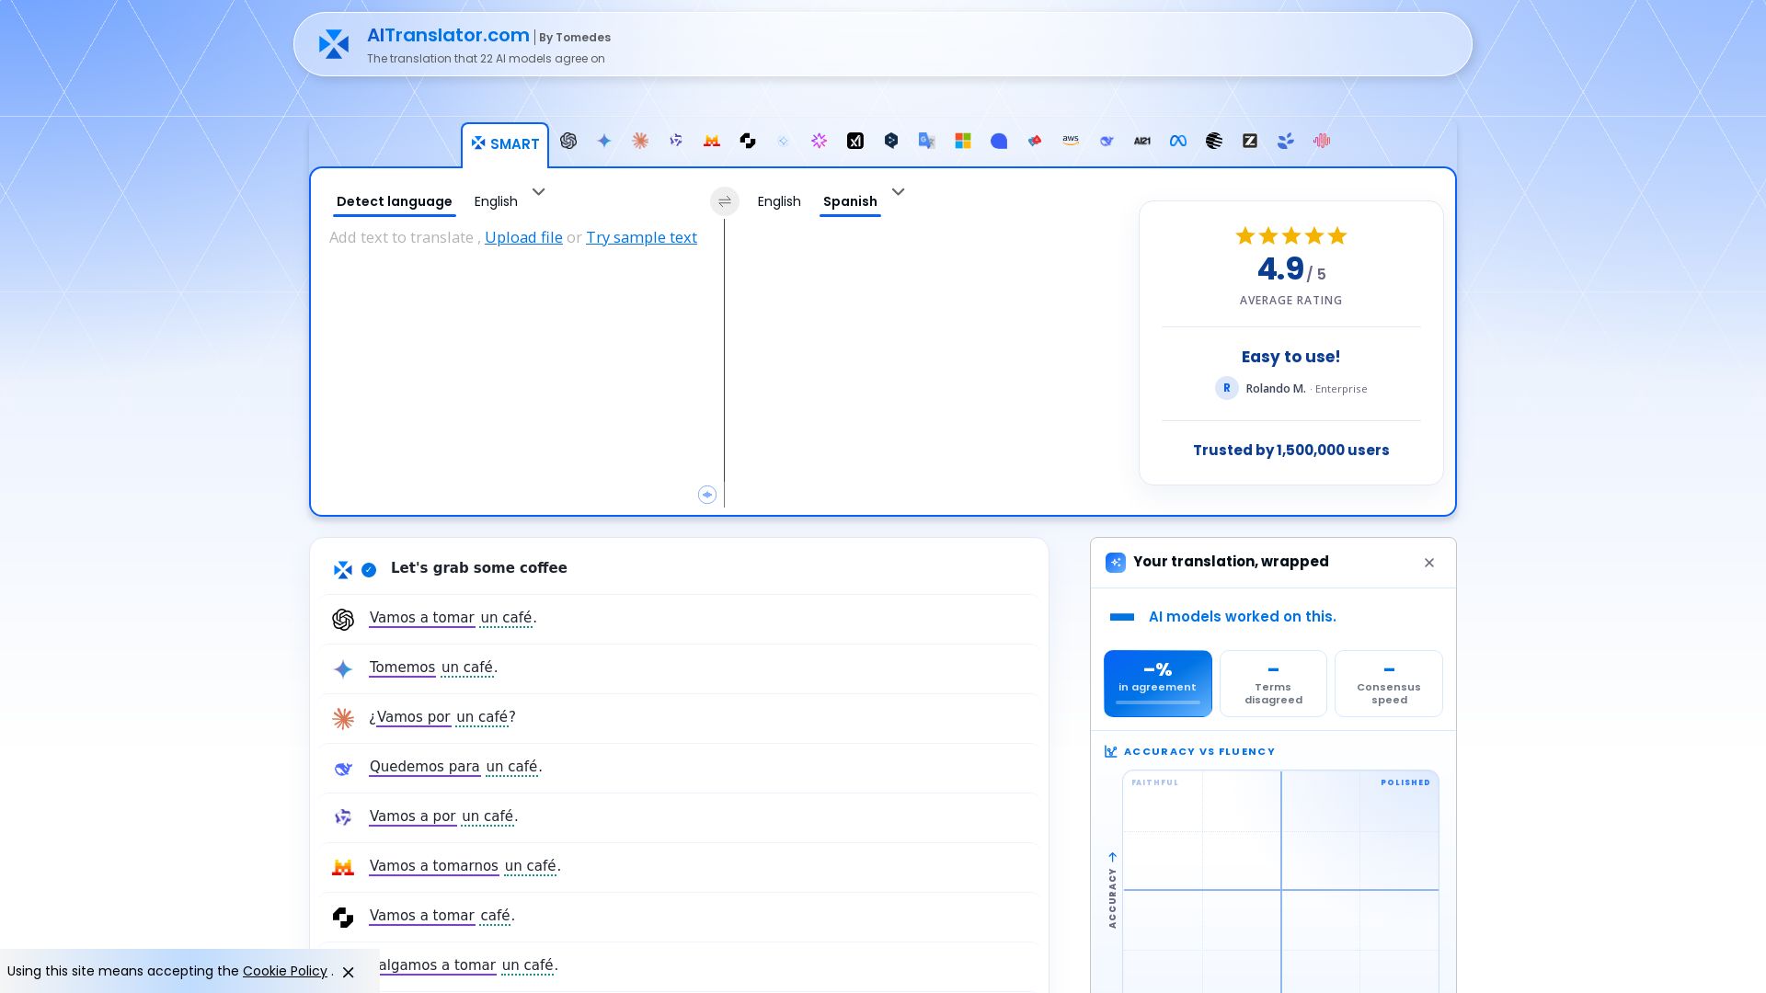
Task: Select the black Z model icon
Action: [1250, 141]
